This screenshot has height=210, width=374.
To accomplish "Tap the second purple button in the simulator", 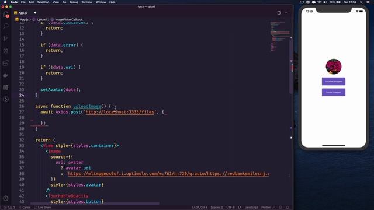I will [x=334, y=92].
